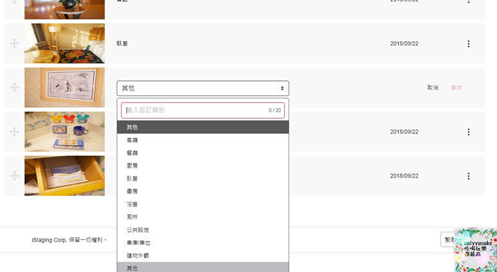Click the move handle beside the framed Mickey sketch
This screenshot has width=497, height=272.
14,87
